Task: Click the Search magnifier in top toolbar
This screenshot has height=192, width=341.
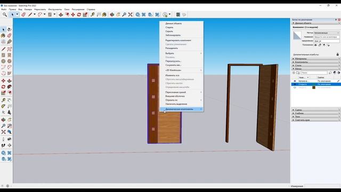Action: tap(5, 14)
